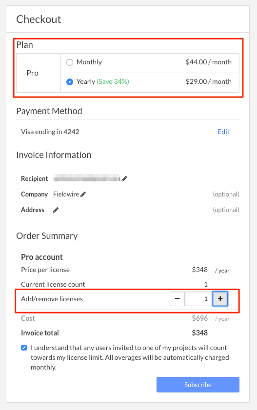This screenshot has width=257, height=410.
Task: Uncheck the license overage agreement checkbox
Action: tap(24, 348)
